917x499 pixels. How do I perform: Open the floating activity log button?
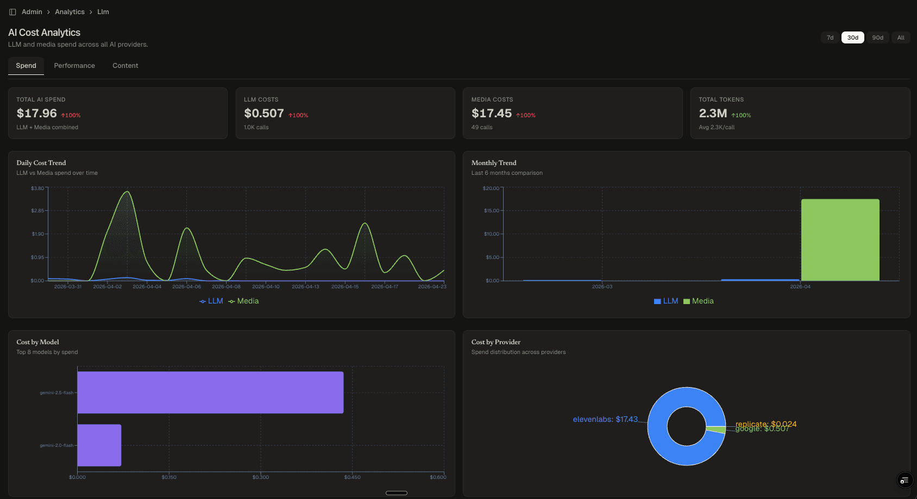pos(904,480)
